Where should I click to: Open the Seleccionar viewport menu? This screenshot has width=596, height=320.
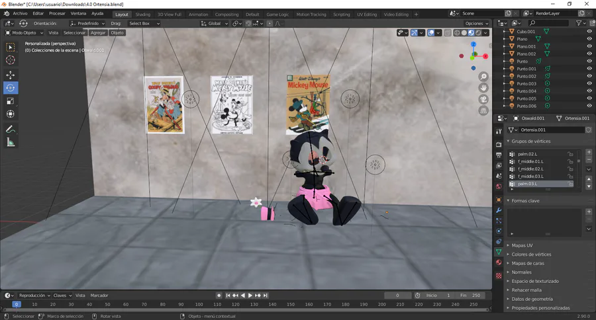[x=74, y=32]
